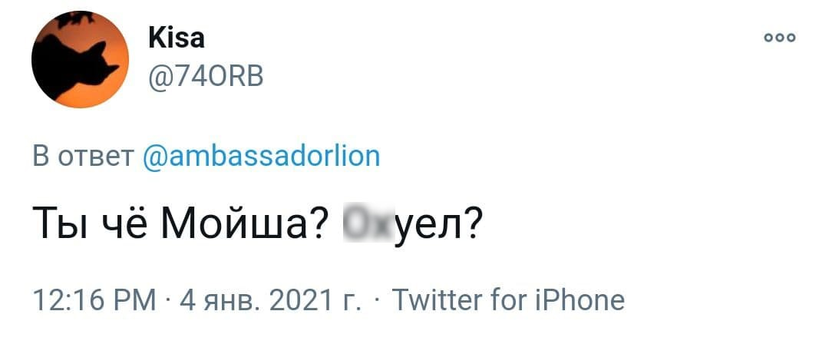Open the @ambassadorlion mention link
Screen dimensions: 829x344
(262, 156)
